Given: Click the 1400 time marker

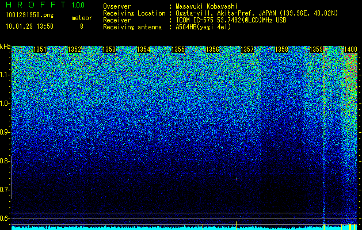Looking at the screenshot, I should click(350, 49).
